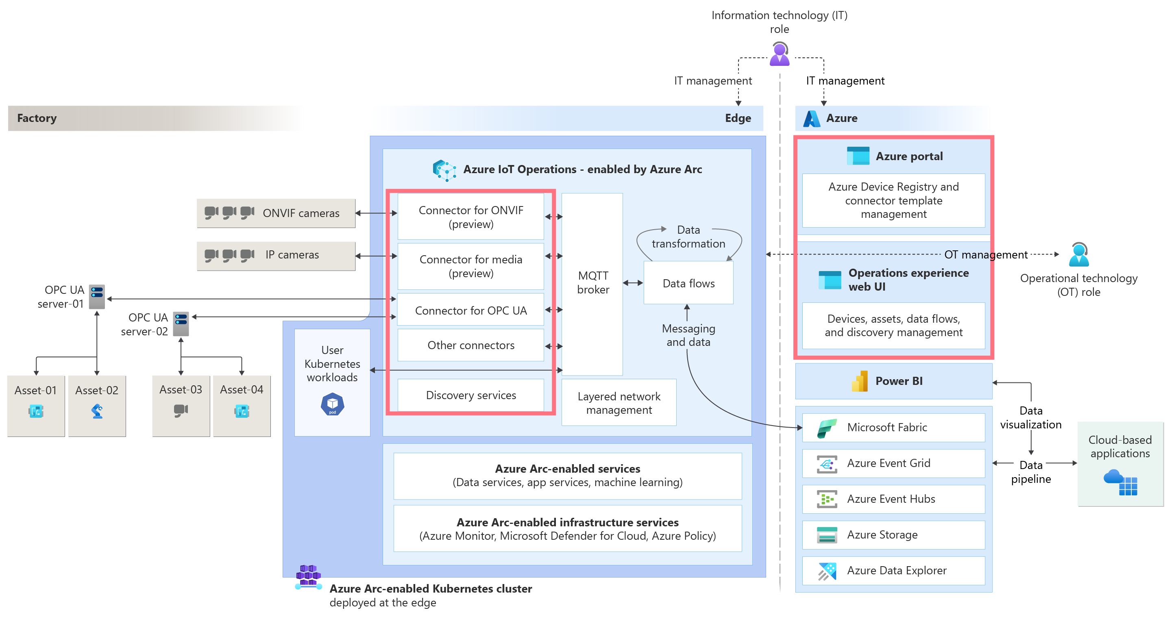The image size is (1174, 619).
Task: Click the Asset-02 robot arm icon
Action: [97, 411]
